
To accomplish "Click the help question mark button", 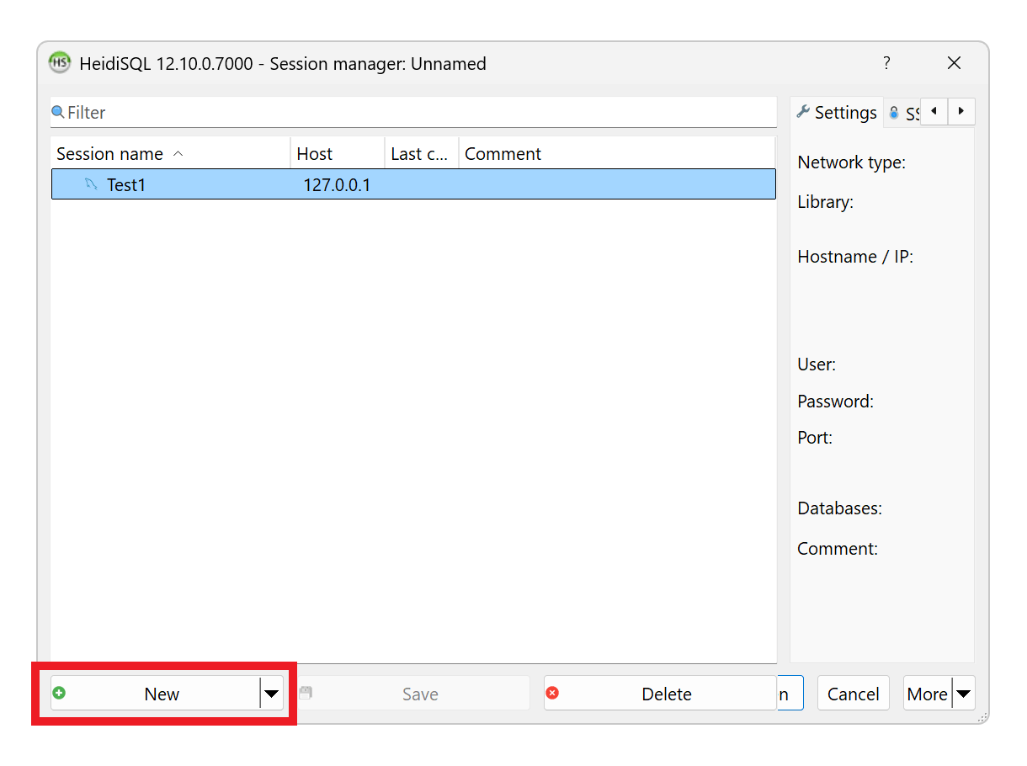I will point(886,62).
